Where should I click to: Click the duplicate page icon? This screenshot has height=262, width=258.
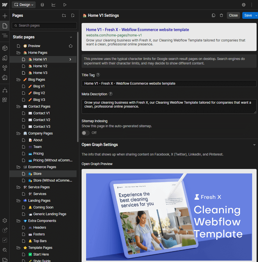tap(213, 15)
